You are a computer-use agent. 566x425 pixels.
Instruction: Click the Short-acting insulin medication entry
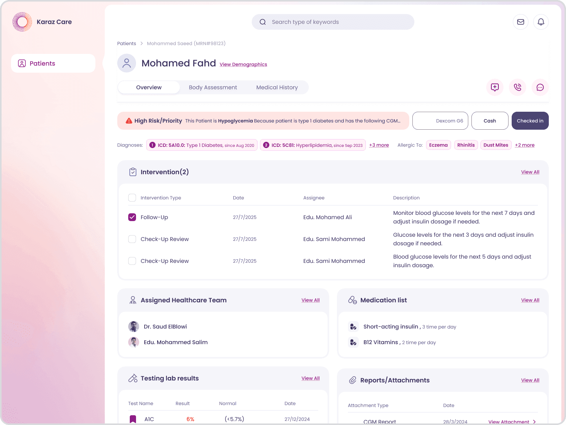coord(410,327)
